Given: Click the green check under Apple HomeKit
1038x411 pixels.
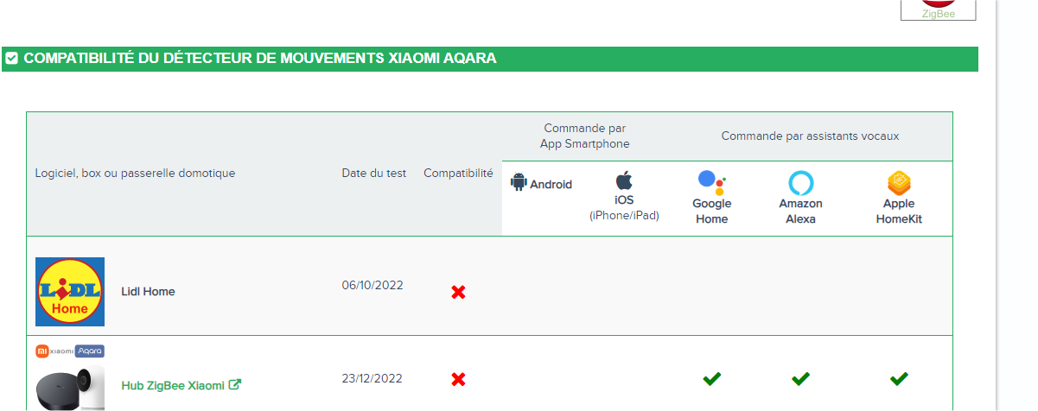Looking at the screenshot, I should pyautogui.click(x=899, y=378).
